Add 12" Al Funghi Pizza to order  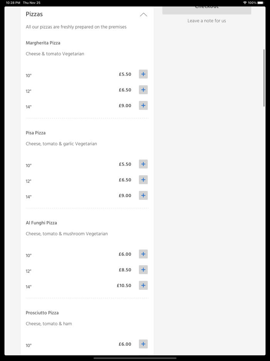point(143,270)
